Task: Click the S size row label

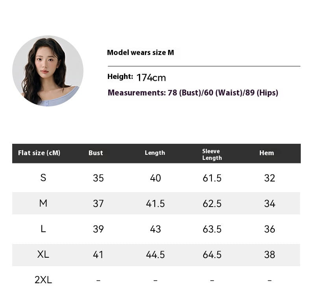Action: (x=43, y=178)
